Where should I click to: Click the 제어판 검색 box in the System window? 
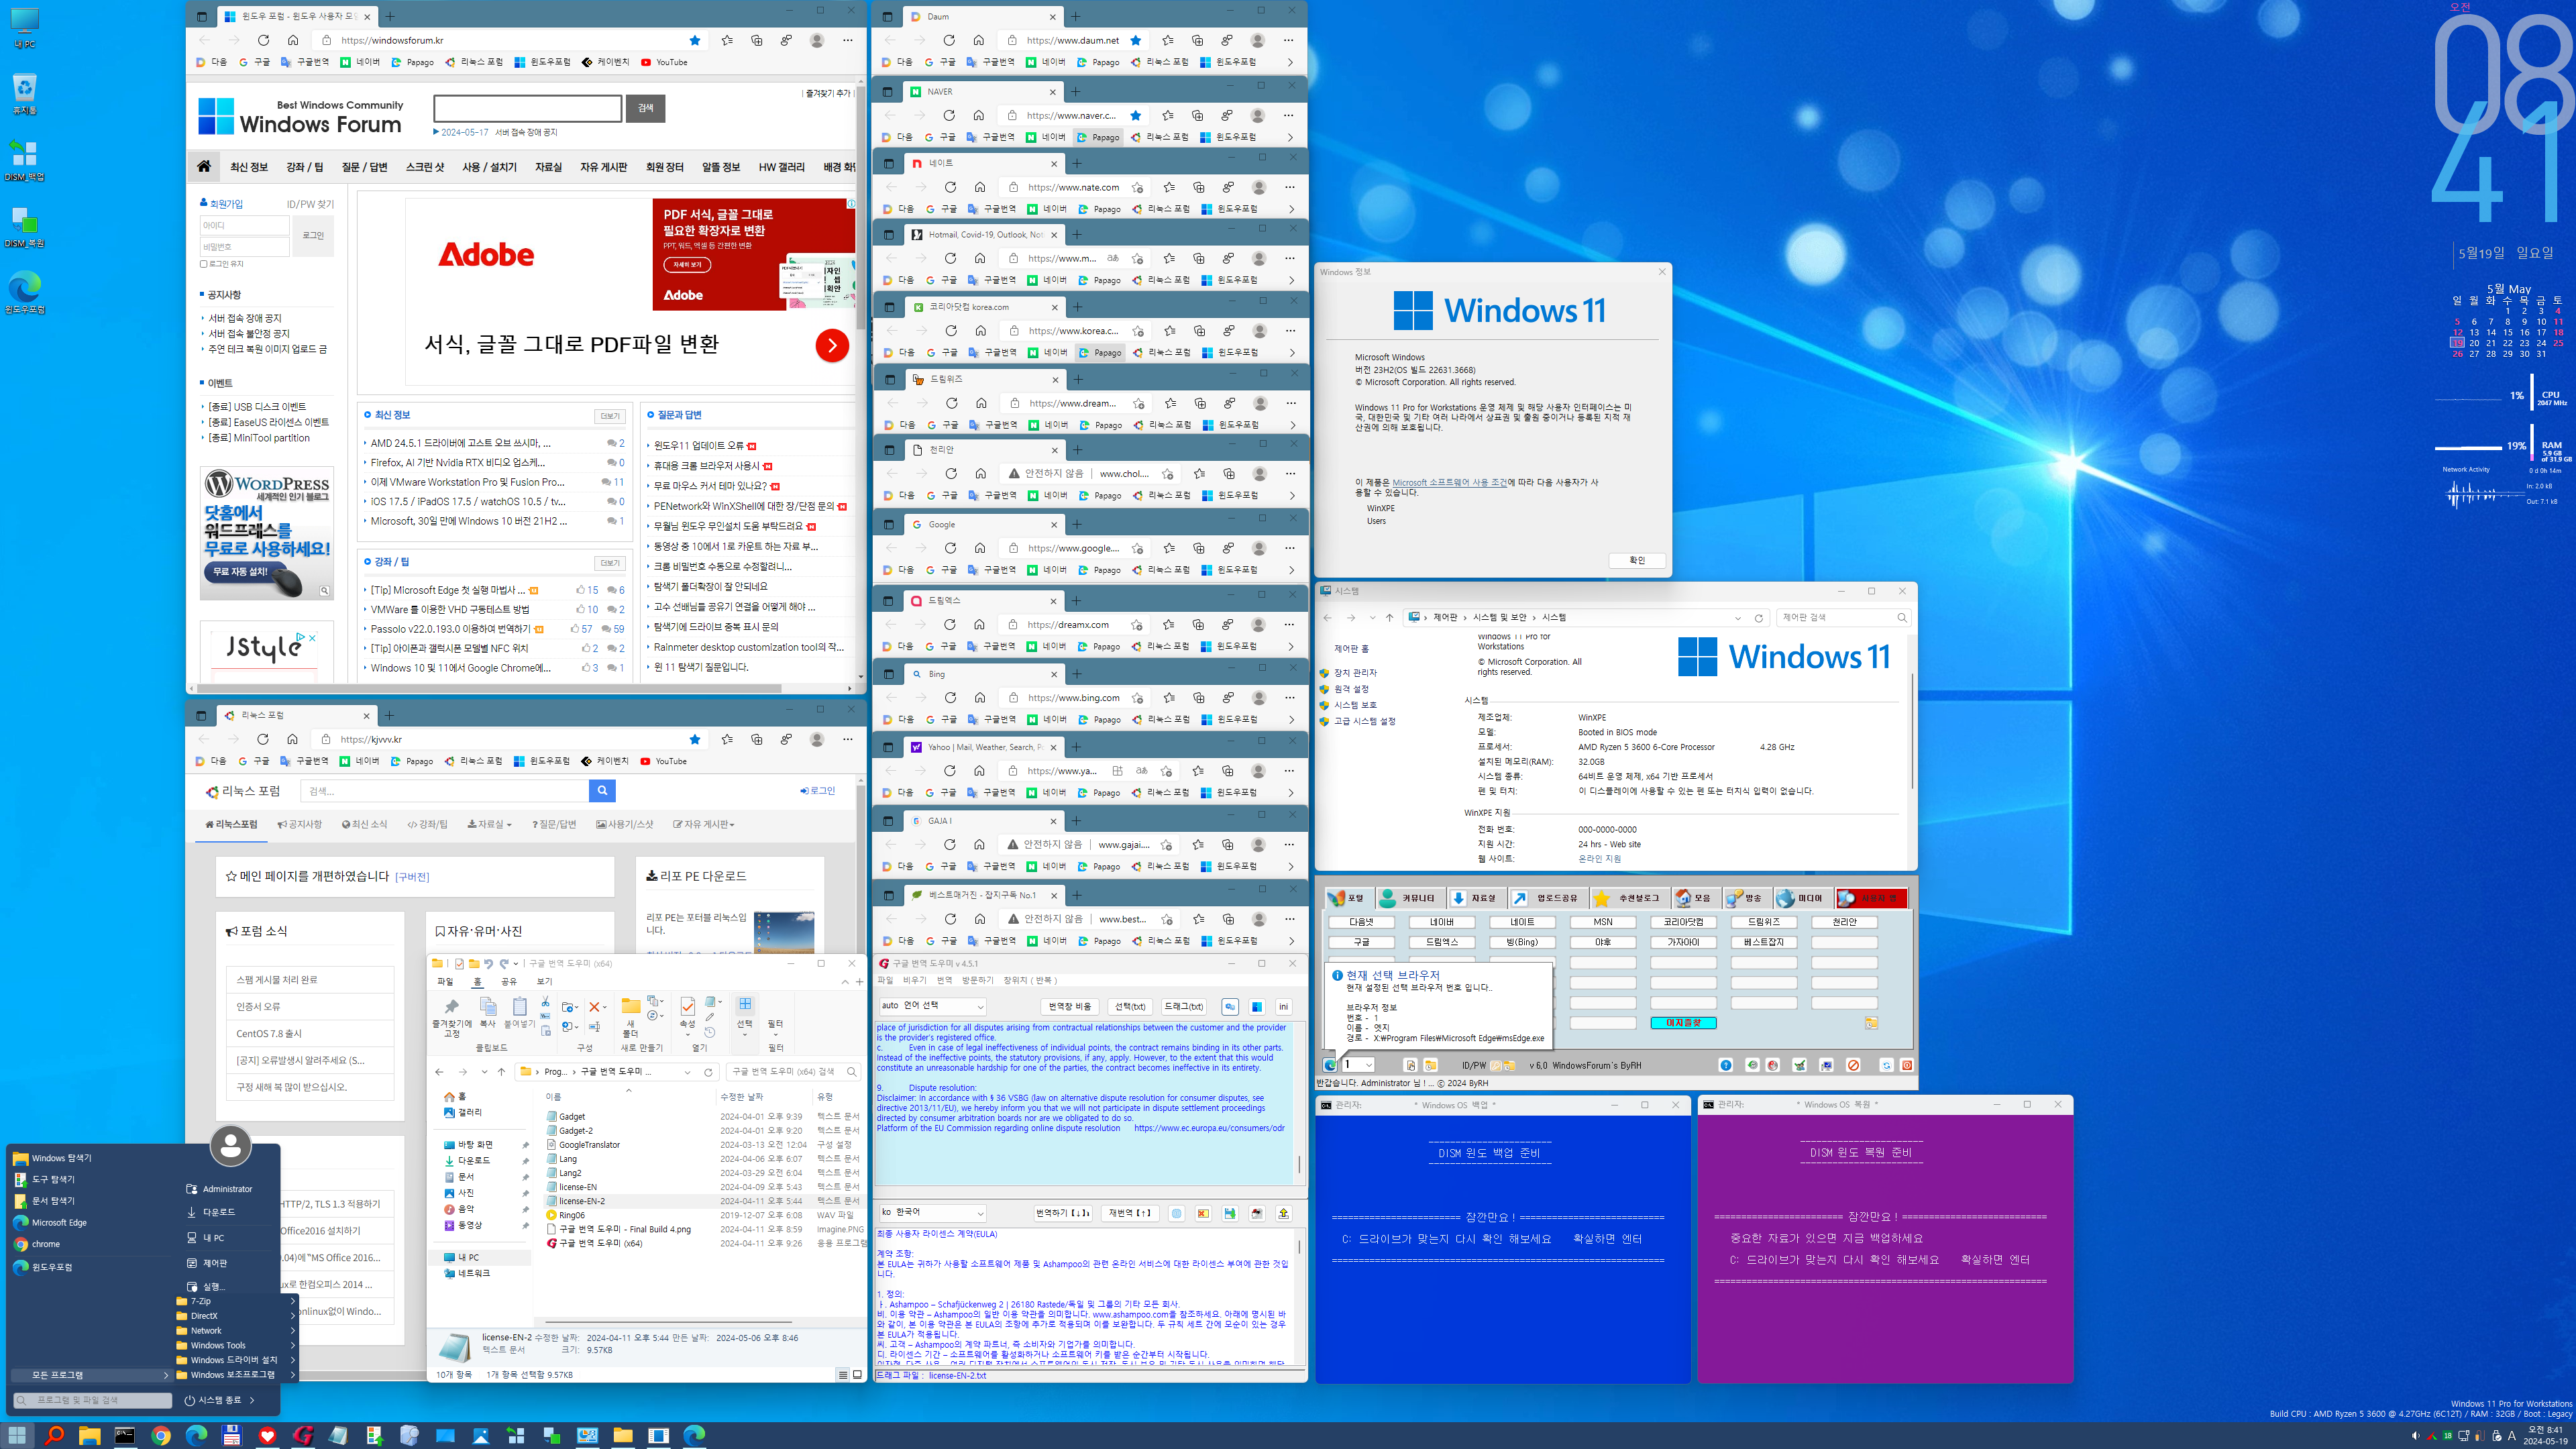coord(1843,617)
